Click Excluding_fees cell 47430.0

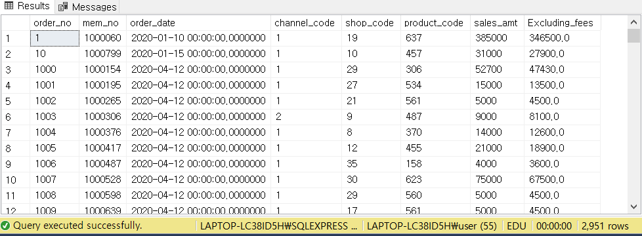click(562, 70)
